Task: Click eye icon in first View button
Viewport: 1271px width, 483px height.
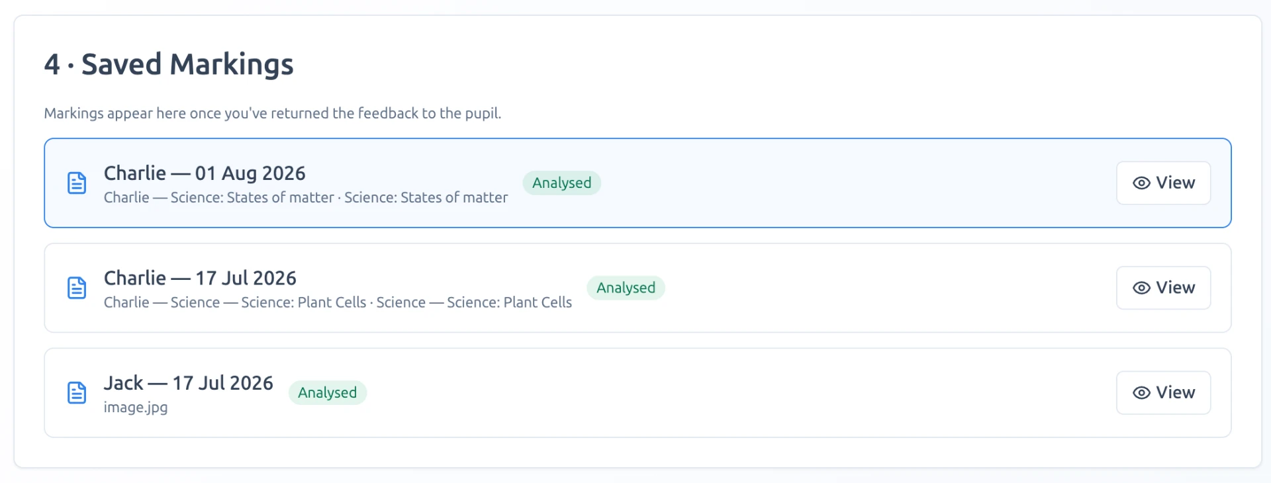Action: tap(1141, 183)
